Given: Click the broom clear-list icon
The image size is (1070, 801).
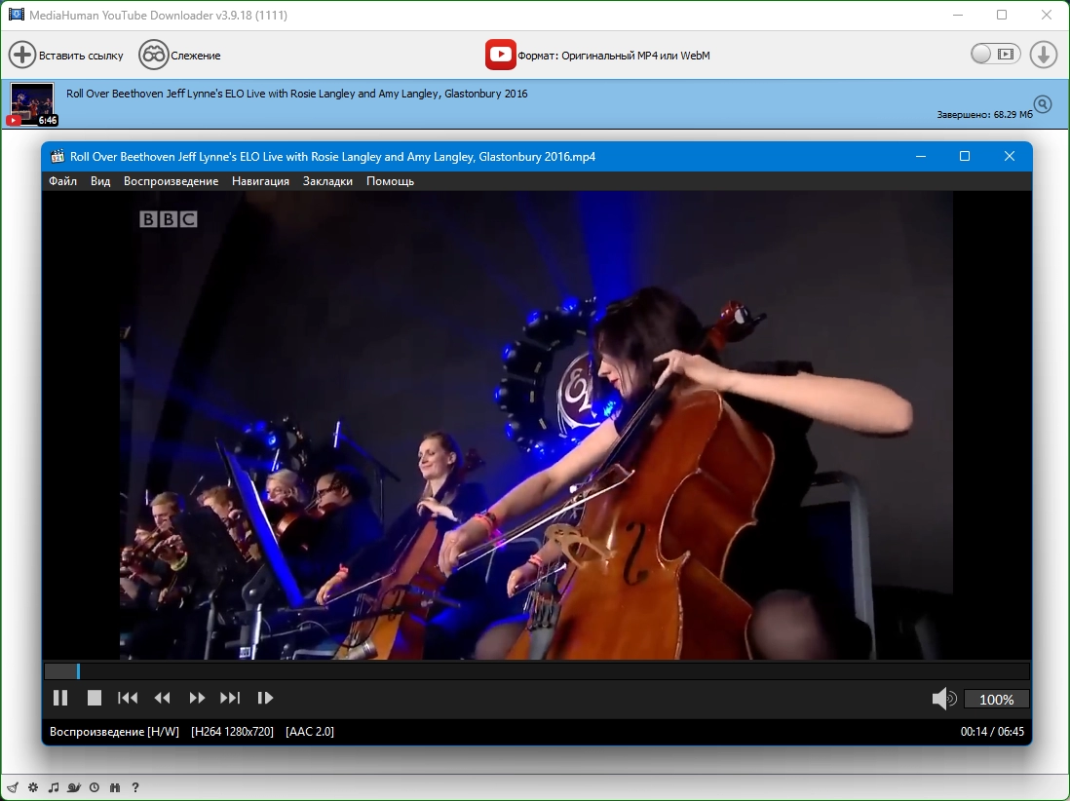Looking at the screenshot, I should click(x=13, y=787).
